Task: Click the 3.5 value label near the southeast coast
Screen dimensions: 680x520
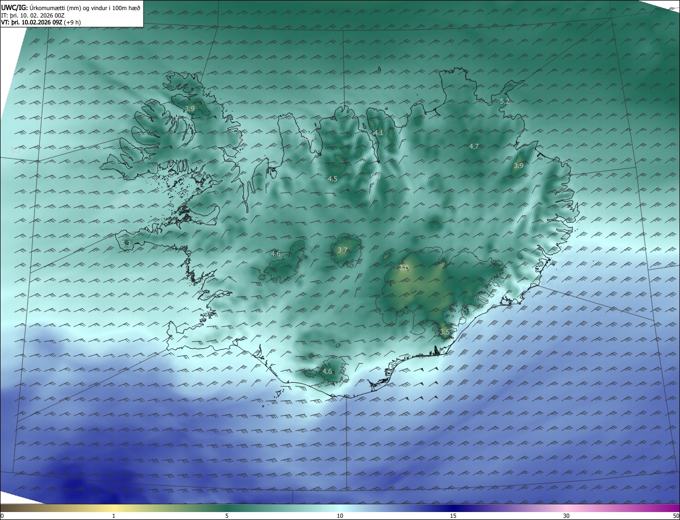Action: tap(445, 332)
